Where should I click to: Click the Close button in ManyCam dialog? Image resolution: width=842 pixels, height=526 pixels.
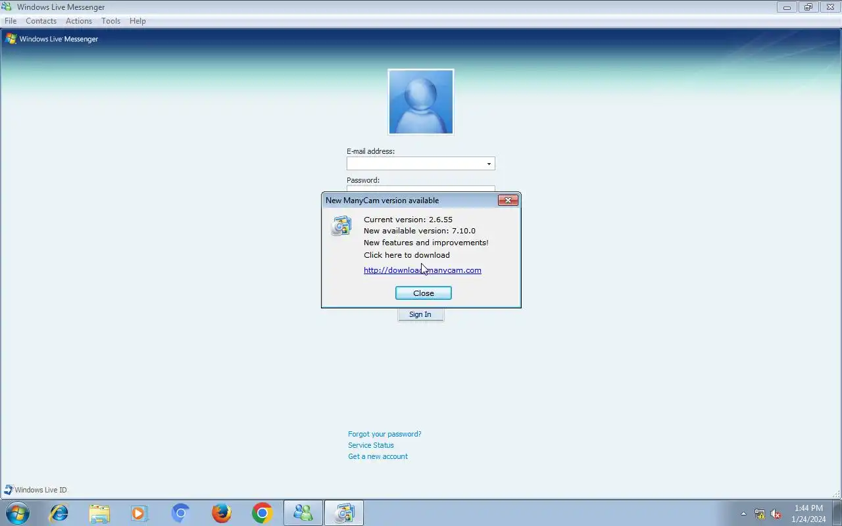tap(424, 293)
